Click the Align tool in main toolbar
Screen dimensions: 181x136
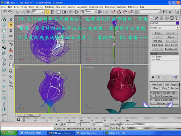click(171, 12)
